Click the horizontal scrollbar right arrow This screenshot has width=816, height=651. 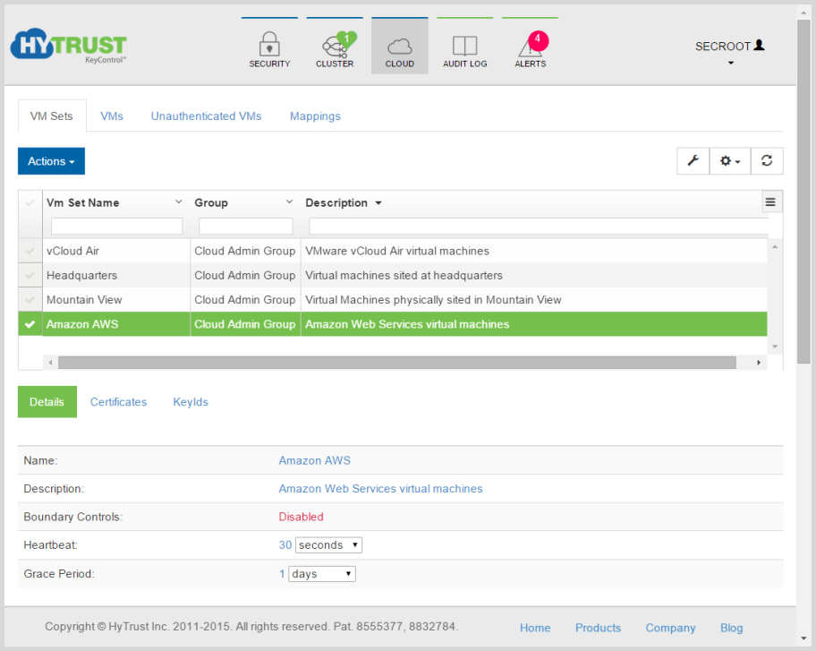(x=759, y=363)
